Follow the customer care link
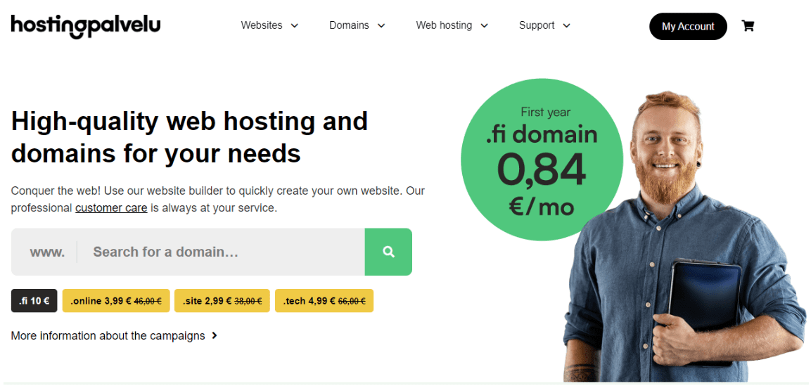 [x=111, y=208]
